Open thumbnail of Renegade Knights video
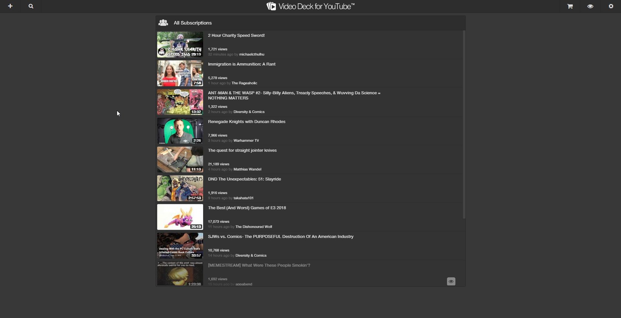621x318 pixels. tap(180, 131)
